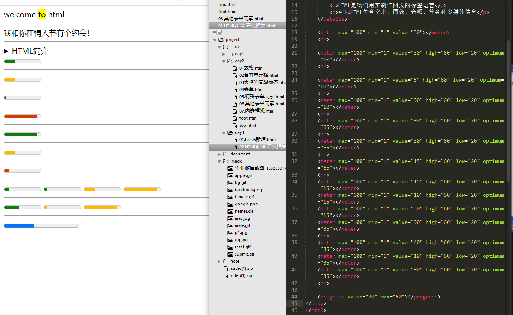The width and height of the screenshot is (513, 315).
Task: Click the closing </body> tag on line 45
Action: click(x=316, y=303)
